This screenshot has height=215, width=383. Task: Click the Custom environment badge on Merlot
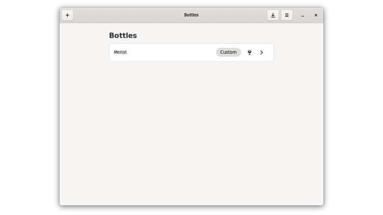pos(228,52)
